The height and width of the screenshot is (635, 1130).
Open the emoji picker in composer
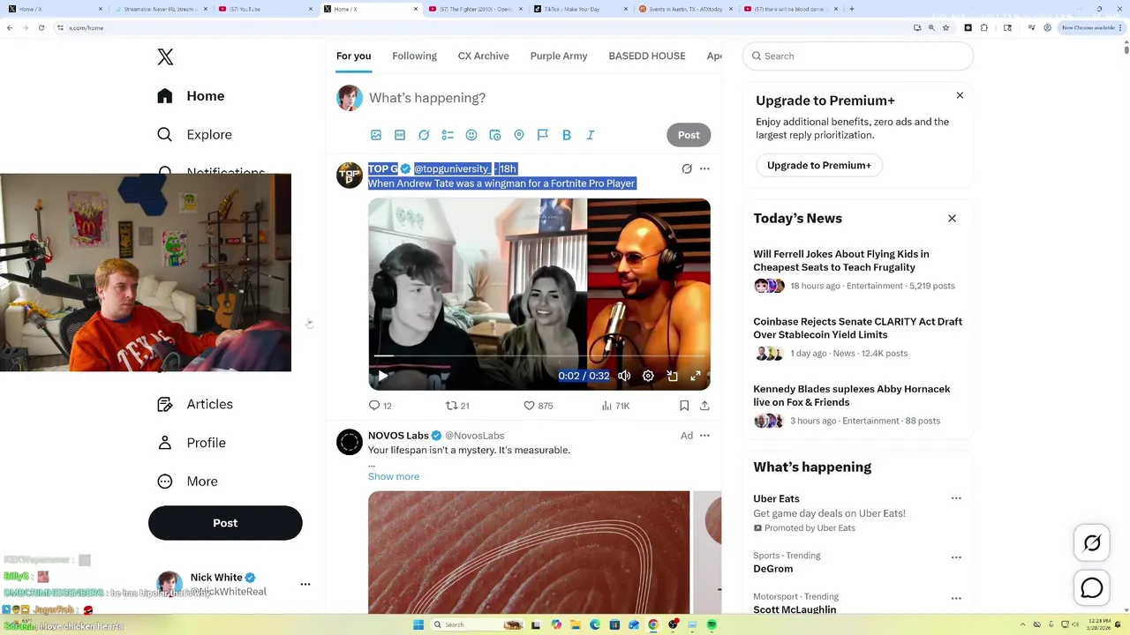[471, 135]
